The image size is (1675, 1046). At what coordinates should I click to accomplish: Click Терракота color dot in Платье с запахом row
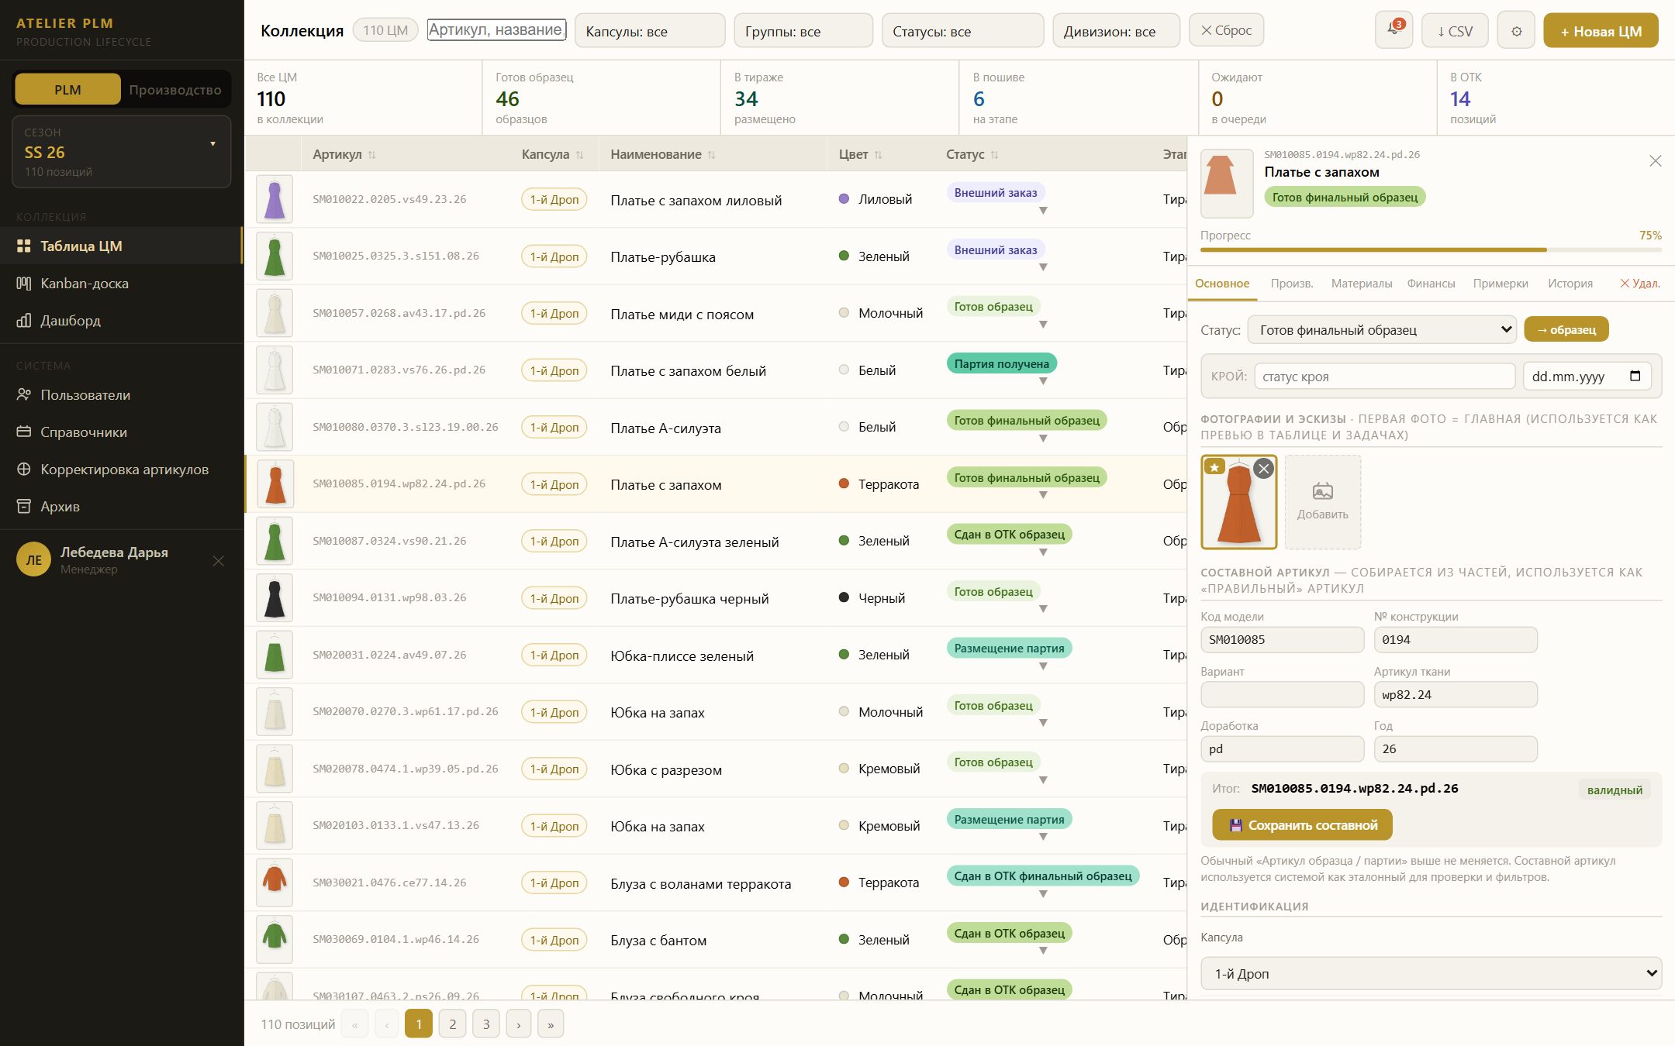tap(844, 483)
